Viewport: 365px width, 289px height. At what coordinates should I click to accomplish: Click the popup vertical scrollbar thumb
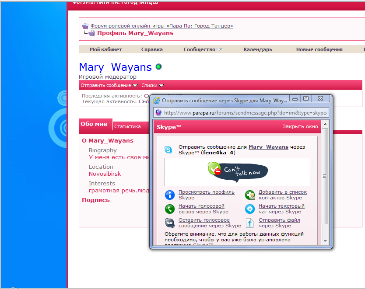point(325,176)
